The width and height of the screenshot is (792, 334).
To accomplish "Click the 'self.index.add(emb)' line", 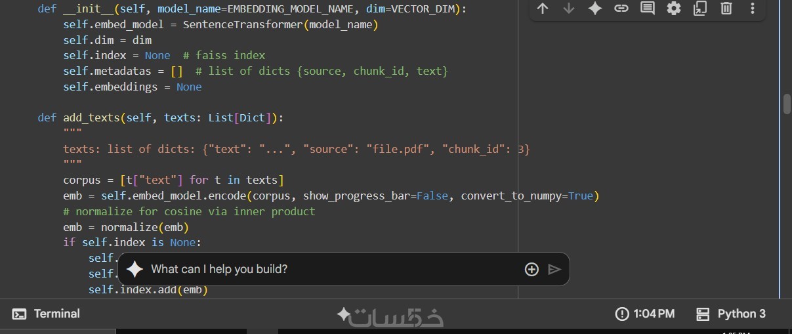I will pos(148,289).
